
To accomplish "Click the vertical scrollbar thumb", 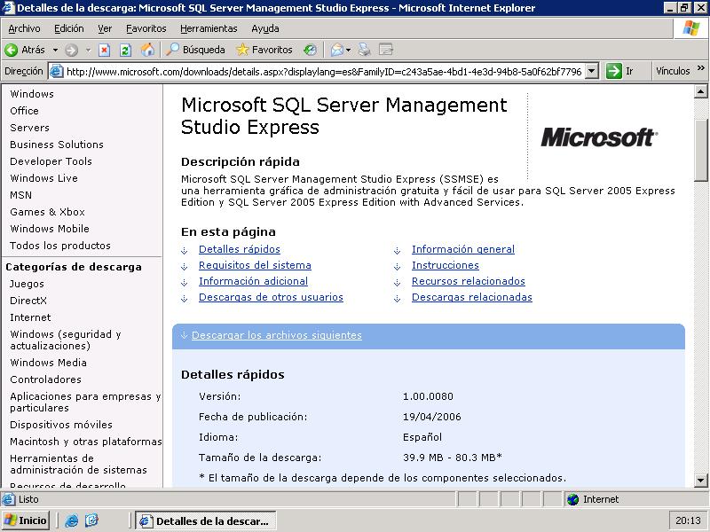I will [x=700, y=150].
